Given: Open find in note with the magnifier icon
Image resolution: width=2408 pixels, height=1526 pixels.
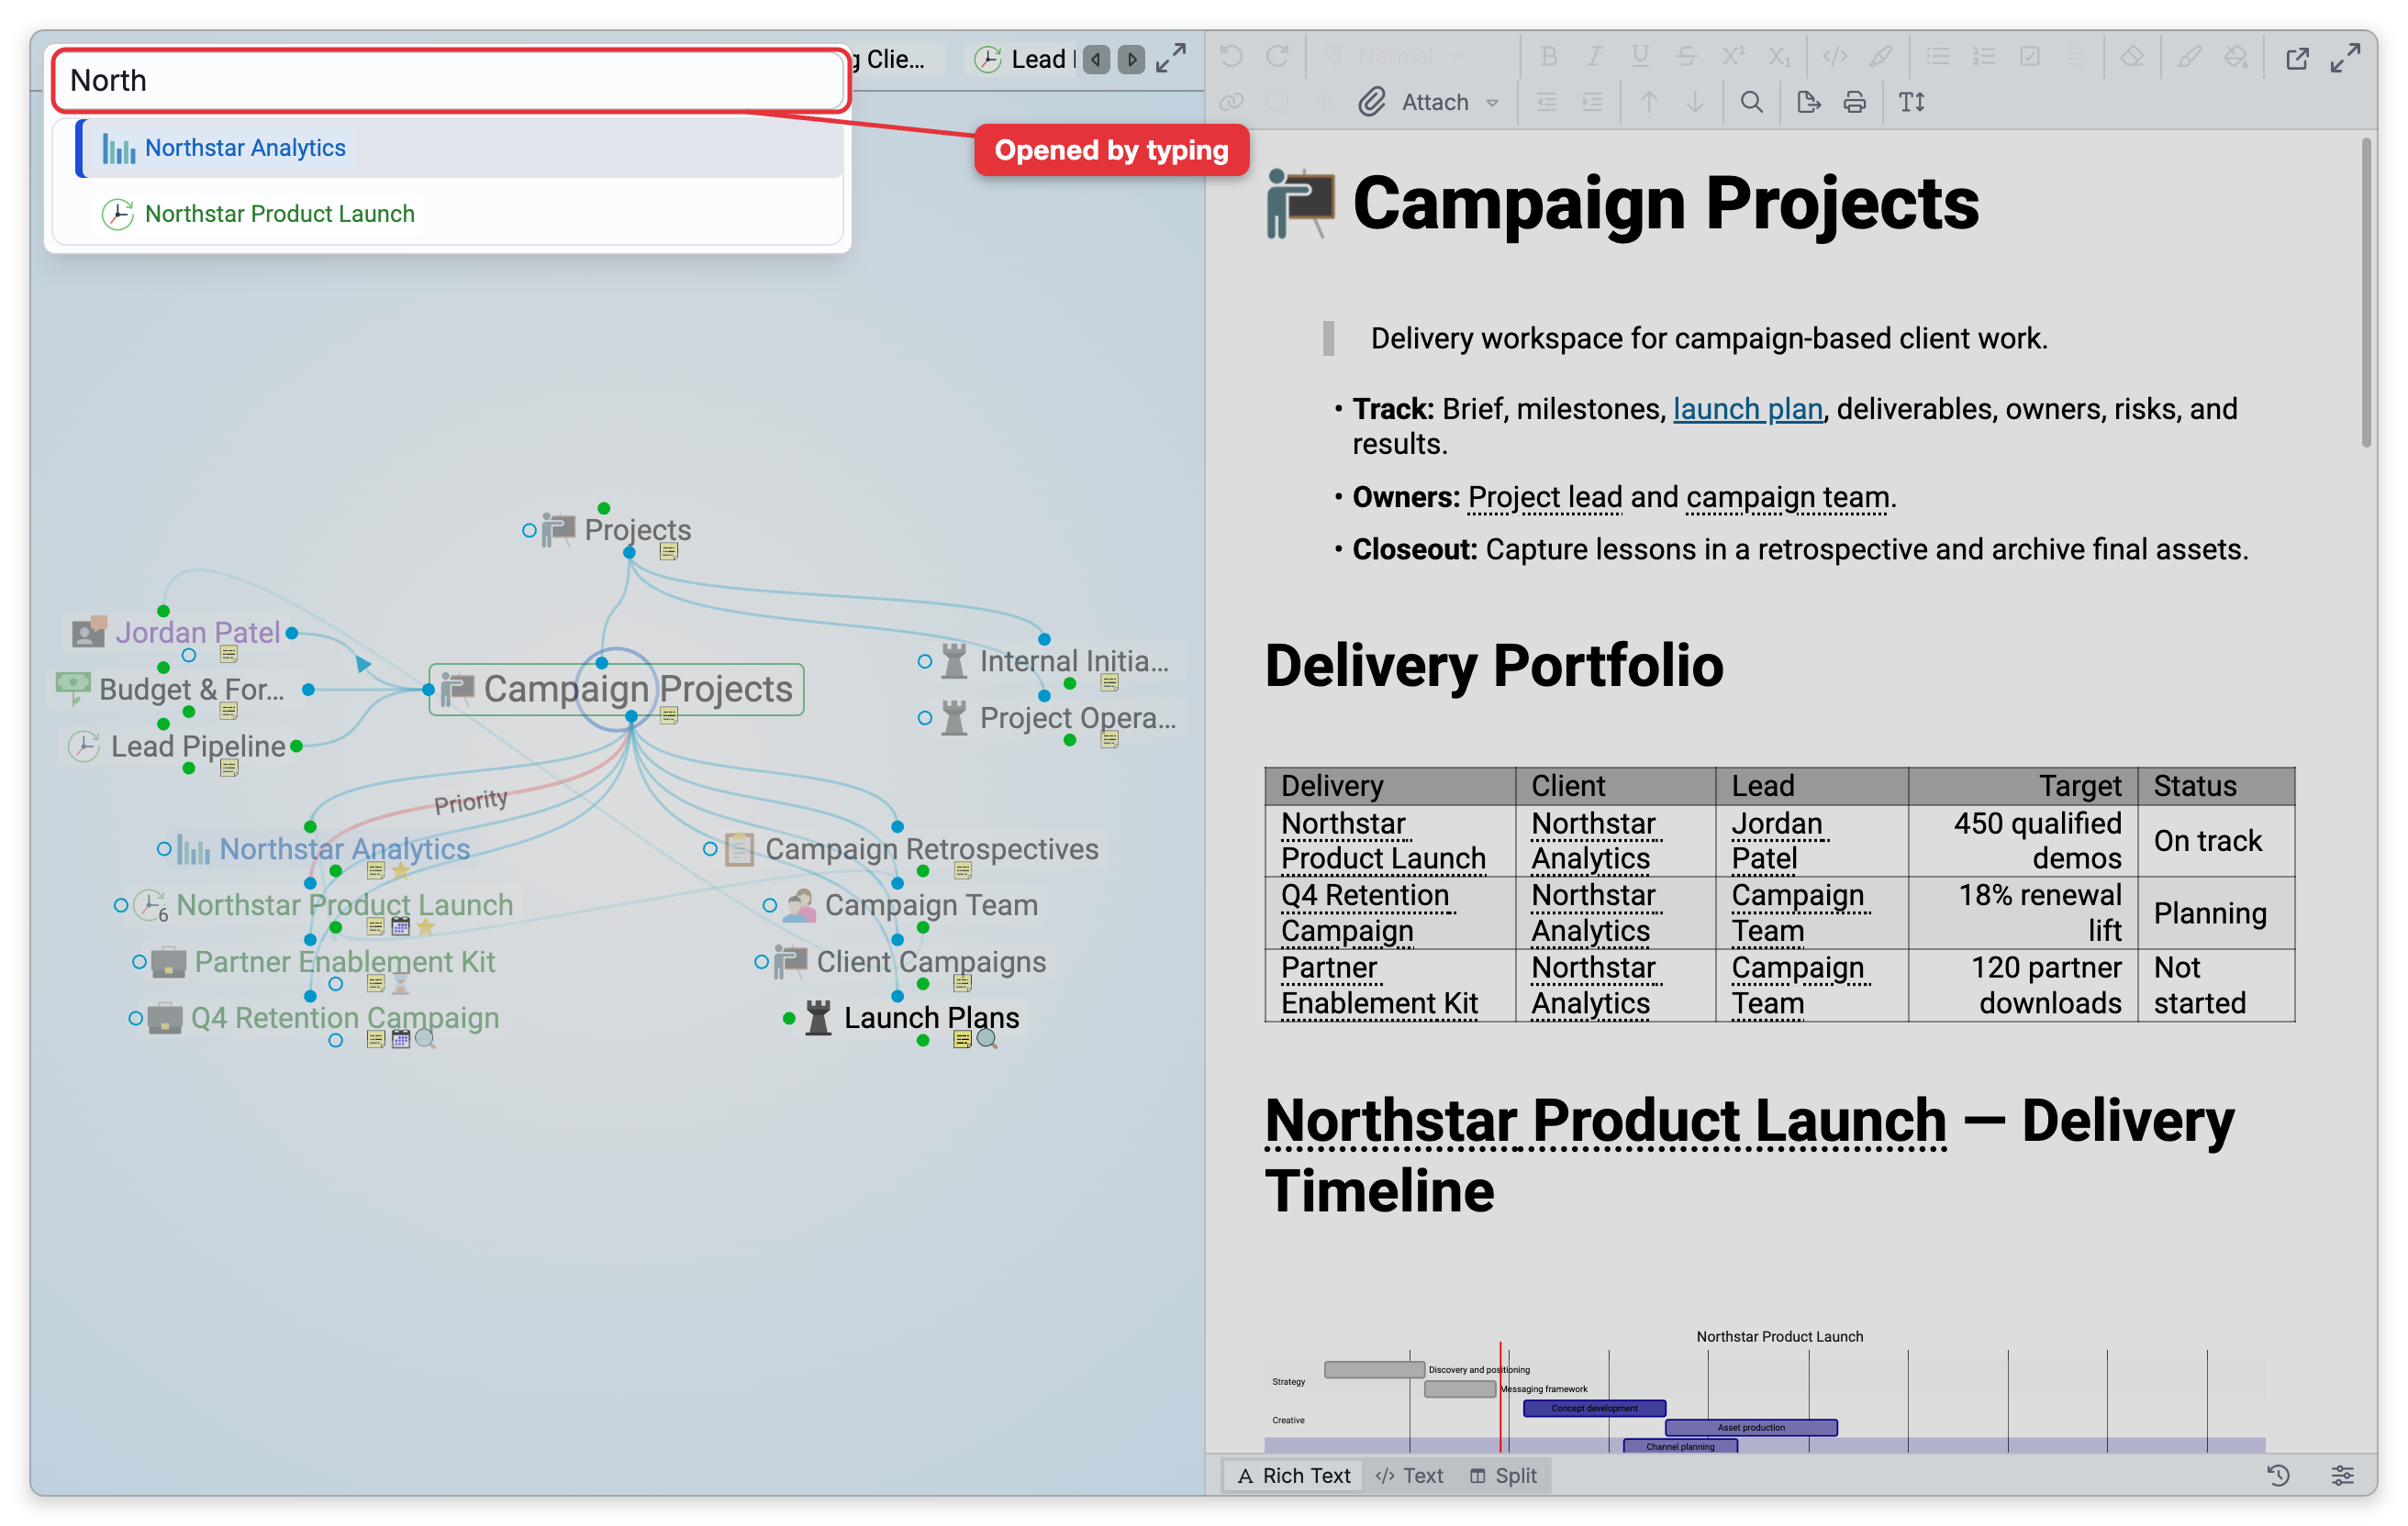Looking at the screenshot, I should click(1751, 102).
